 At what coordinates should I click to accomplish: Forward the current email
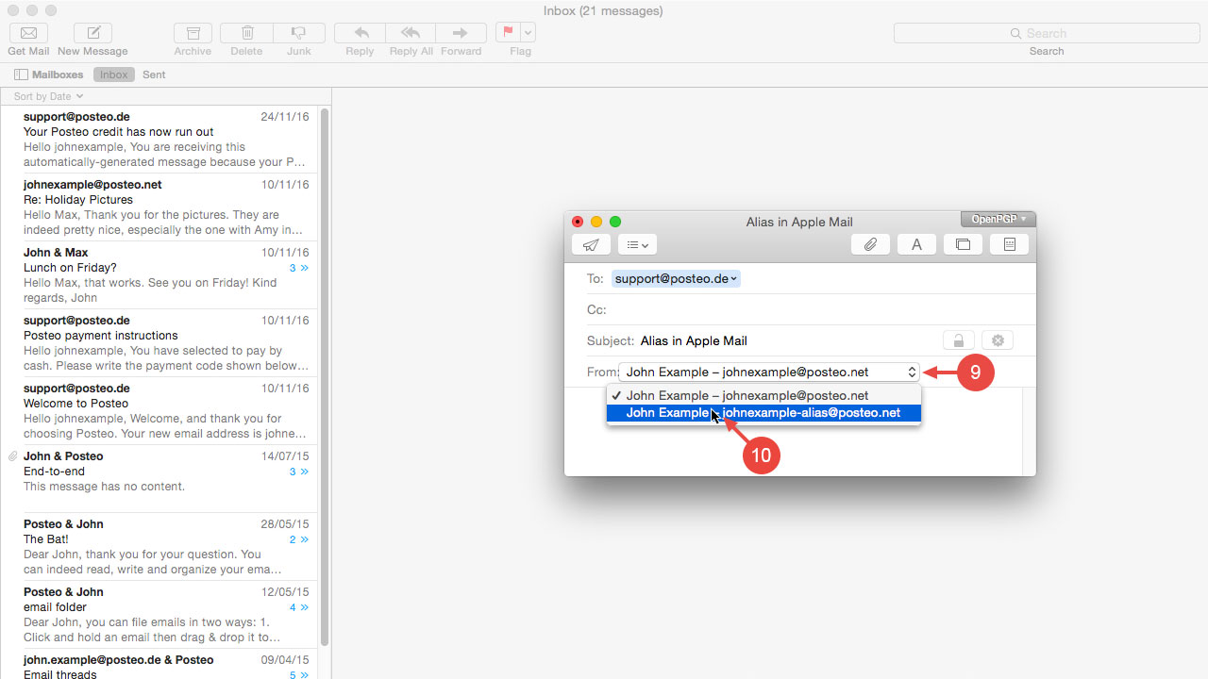pyautogui.click(x=461, y=32)
